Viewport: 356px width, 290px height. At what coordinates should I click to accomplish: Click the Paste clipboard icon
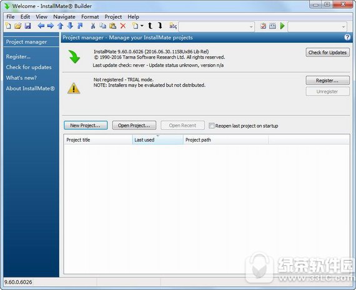tap(113, 26)
